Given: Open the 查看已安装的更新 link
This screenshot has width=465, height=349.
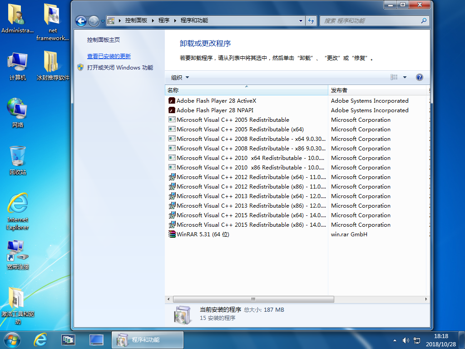Looking at the screenshot, I should coord(109,56).
